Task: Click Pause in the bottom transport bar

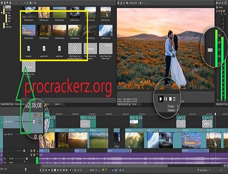Action: click(x=52, y=170)
